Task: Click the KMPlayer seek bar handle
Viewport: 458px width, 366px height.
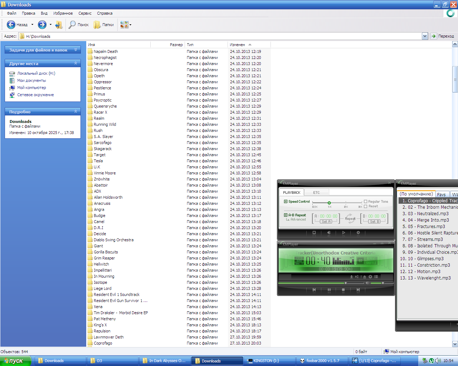Action: (346, 283)
